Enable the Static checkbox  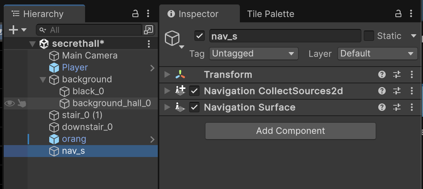369,36
